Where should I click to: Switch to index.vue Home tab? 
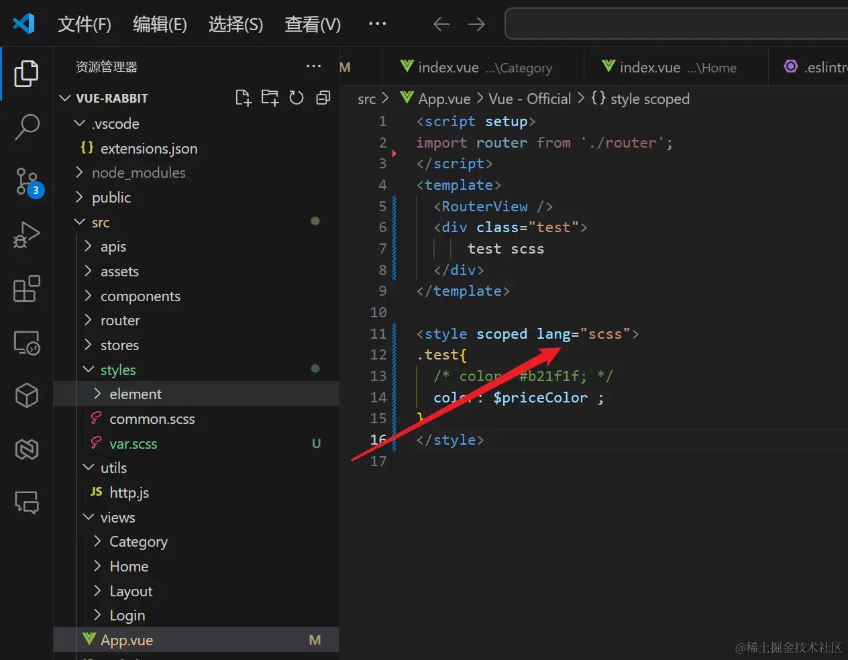click(x=675, y=67)
